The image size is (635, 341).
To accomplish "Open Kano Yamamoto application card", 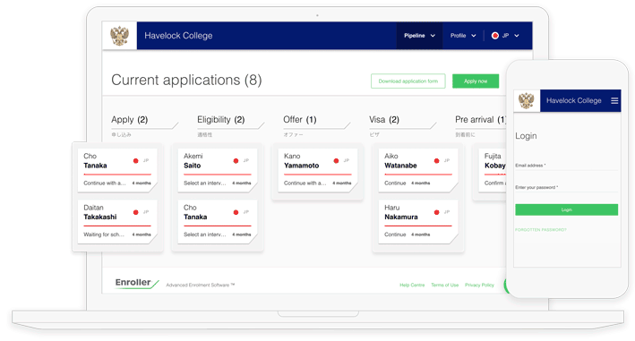I will 318,170.
